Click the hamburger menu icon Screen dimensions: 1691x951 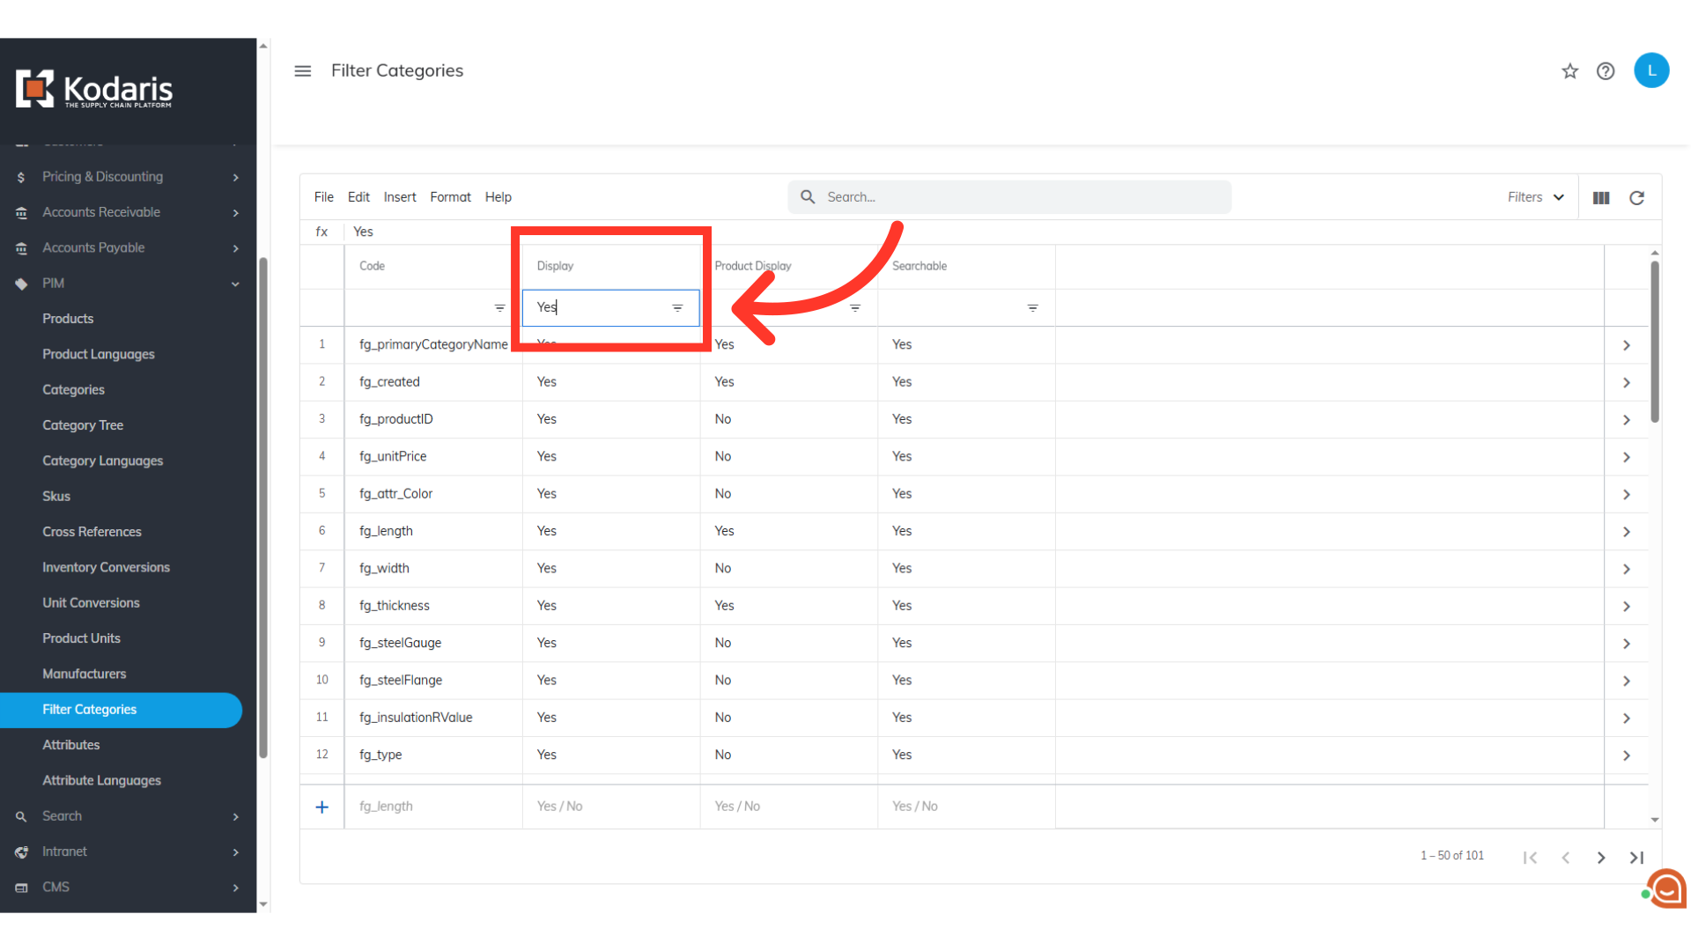302,70
